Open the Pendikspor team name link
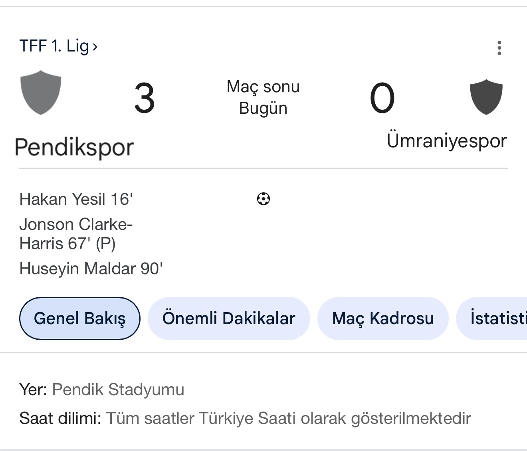The width and height of the screenshot is (527, 451). 74,147
